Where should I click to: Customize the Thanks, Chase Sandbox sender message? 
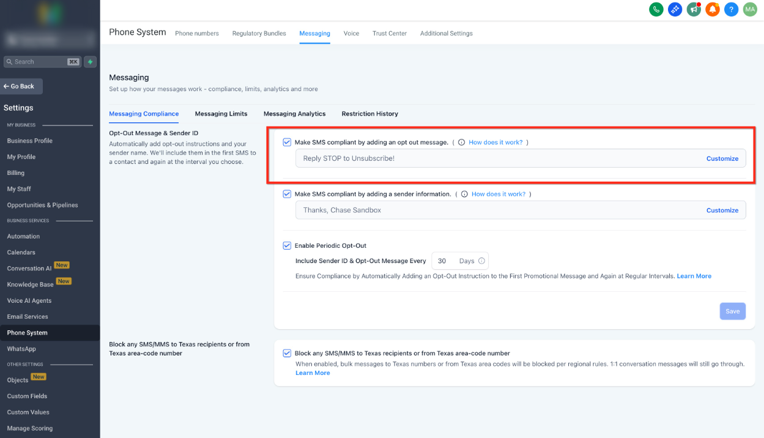[x=722, y=210]
